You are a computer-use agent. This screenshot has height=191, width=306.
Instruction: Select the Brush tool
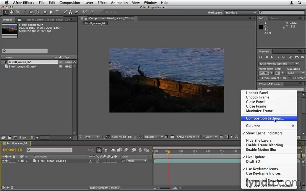(65, 12)
